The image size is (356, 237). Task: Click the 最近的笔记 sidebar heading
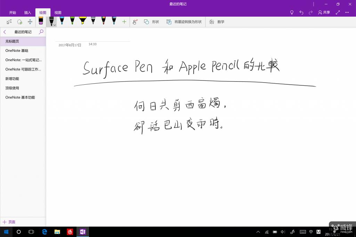[x=23, y=32]
